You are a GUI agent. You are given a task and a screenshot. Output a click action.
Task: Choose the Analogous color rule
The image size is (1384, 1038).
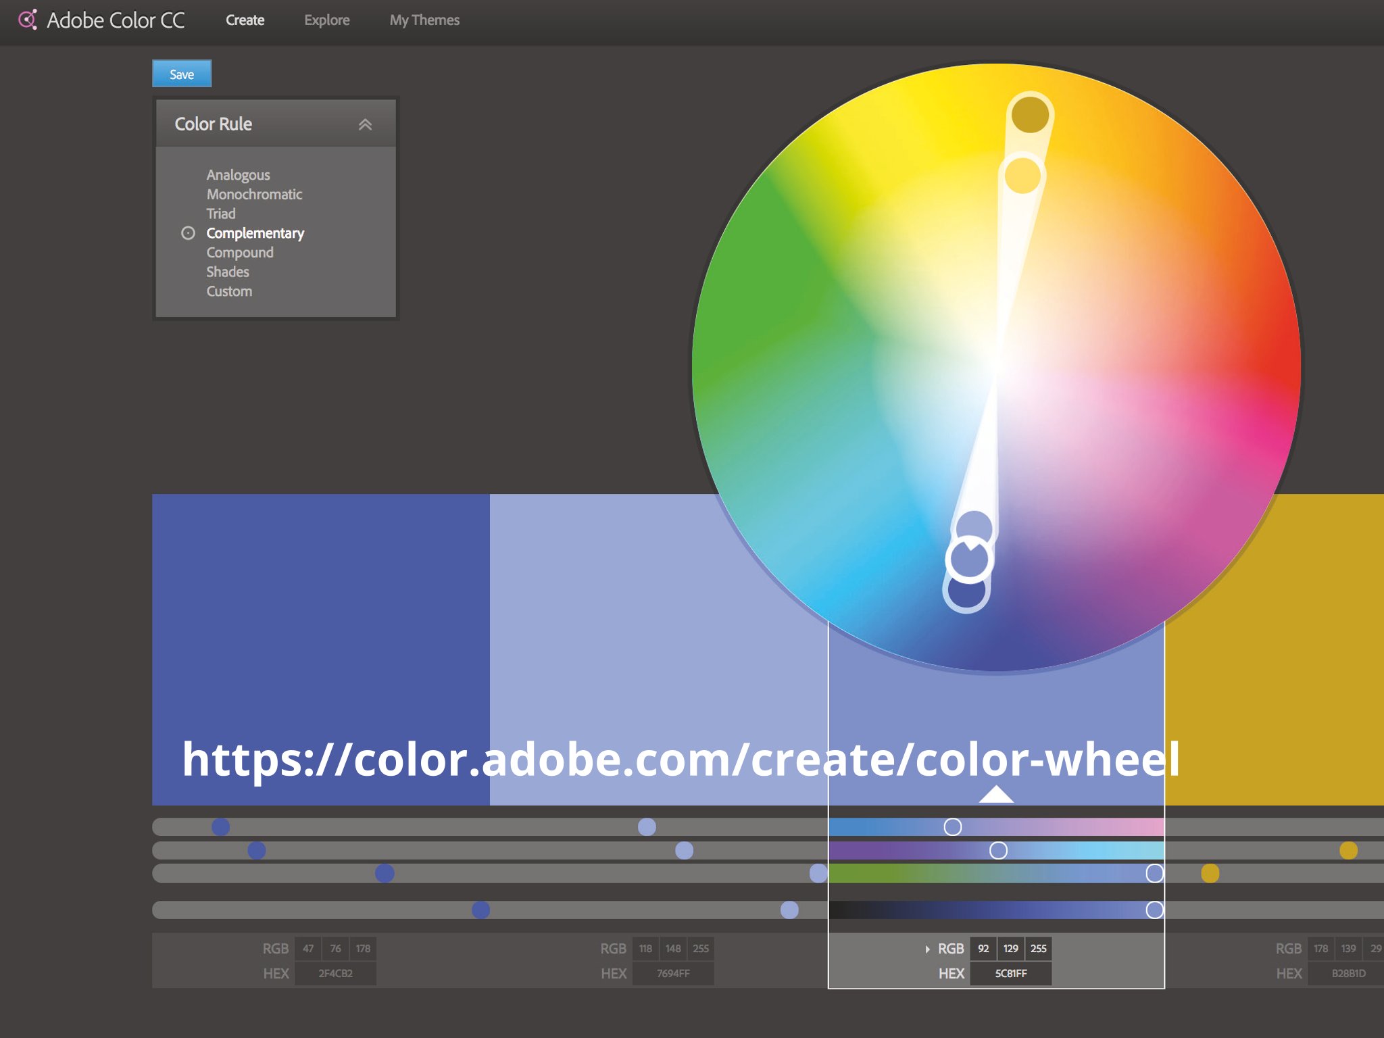238,175
